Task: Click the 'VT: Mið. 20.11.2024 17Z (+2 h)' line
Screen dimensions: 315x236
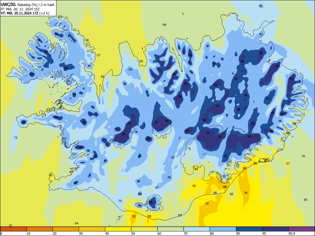Action: tap(25, 13)
